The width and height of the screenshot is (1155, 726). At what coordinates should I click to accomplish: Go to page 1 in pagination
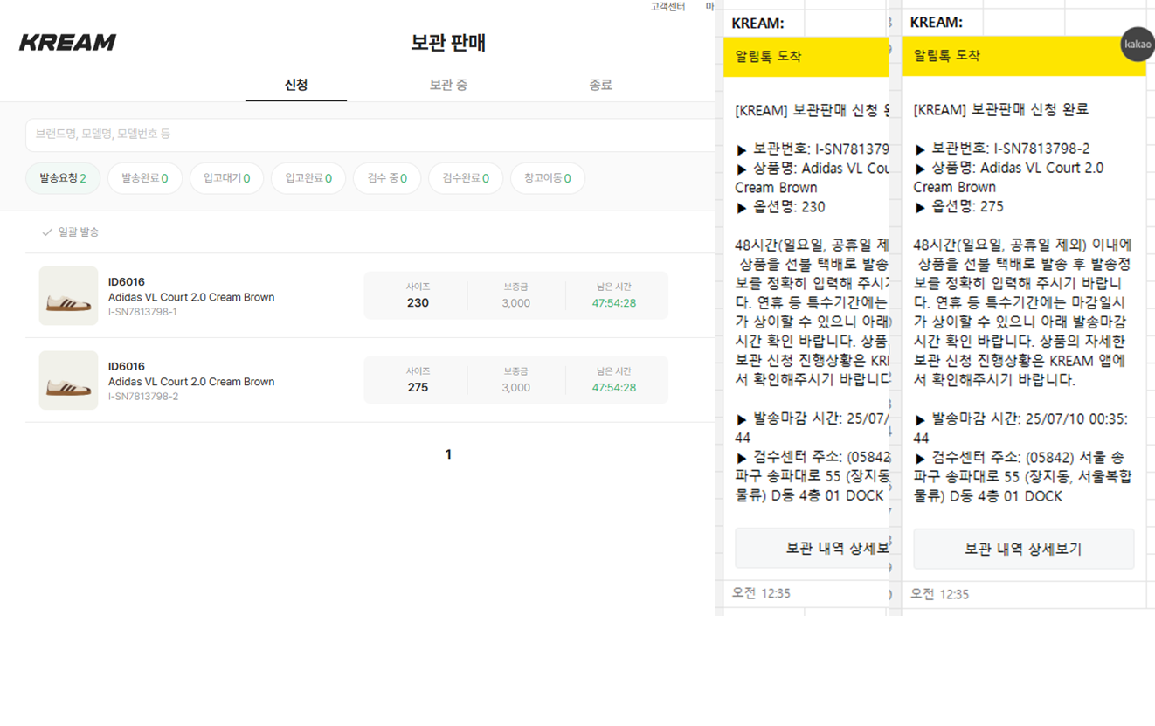pyautogui.click(x=448, y=454)
